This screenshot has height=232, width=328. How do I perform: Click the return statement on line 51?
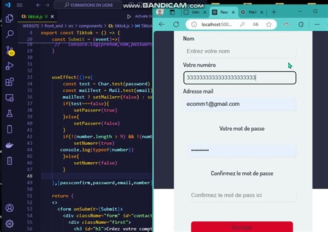(x=62, y=196)
